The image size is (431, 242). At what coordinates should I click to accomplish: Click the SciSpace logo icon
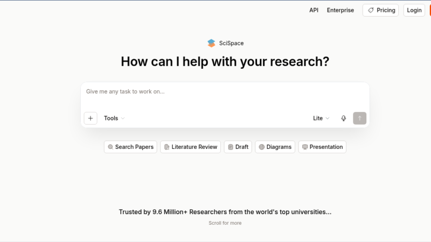[211, 43]
